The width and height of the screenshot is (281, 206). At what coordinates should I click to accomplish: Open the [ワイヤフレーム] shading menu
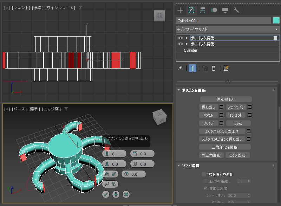(60, 8)
